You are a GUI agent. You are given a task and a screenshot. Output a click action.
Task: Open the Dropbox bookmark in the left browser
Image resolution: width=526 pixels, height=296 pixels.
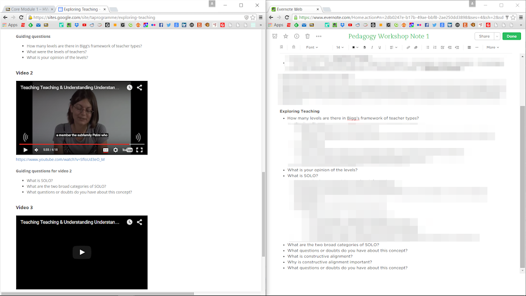tap(76, 25)
